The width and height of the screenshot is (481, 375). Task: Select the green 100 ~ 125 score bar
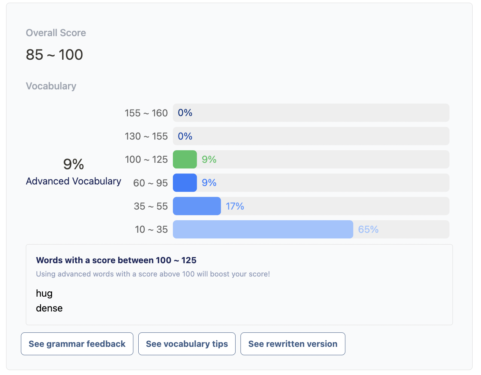click(185, 159)
